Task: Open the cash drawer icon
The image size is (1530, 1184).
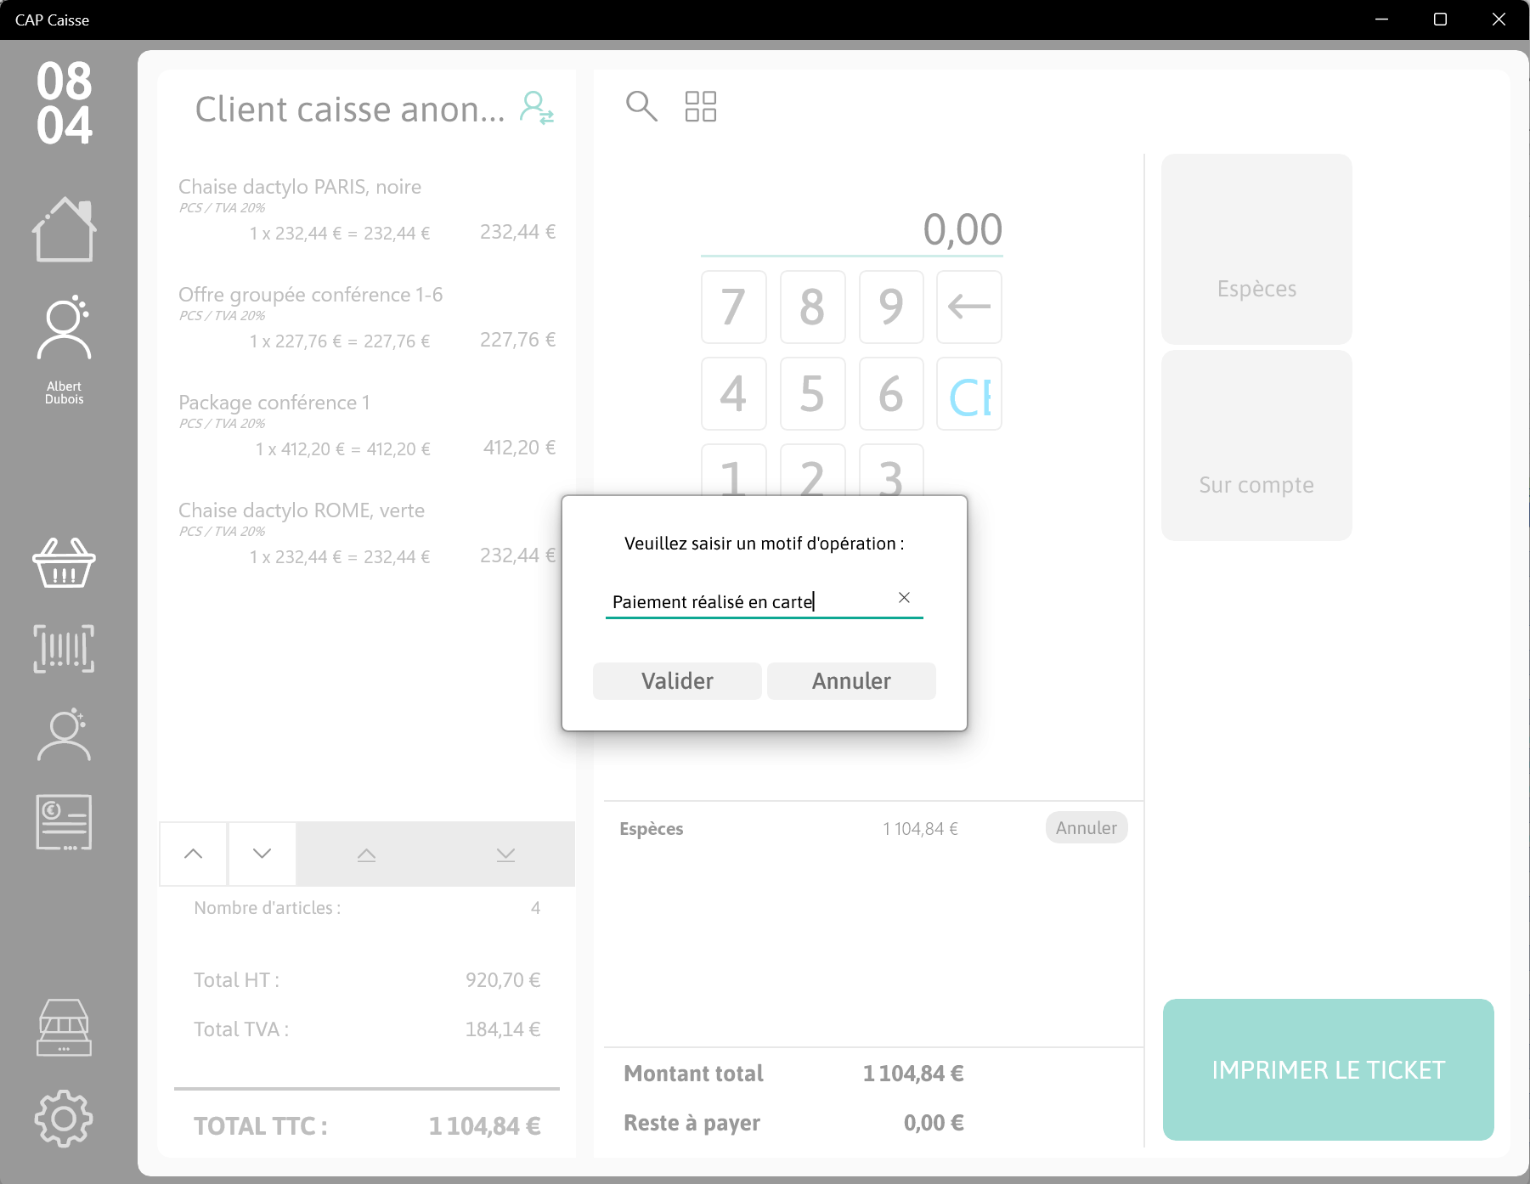Action: (65, 1028)
